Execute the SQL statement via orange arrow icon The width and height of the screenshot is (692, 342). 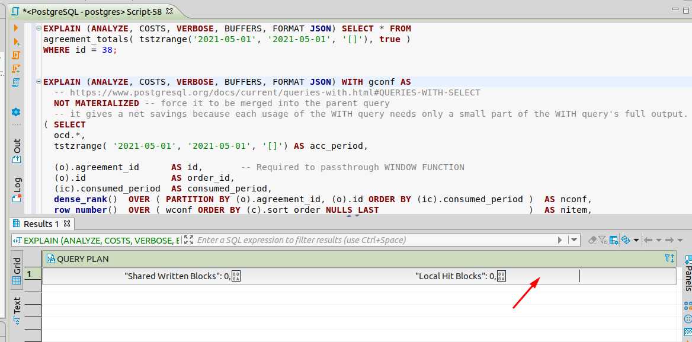(x=15, y=28)
